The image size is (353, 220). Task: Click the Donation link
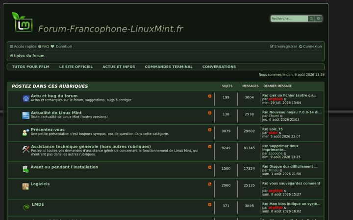pyautogui.click(x=61, y=46)
